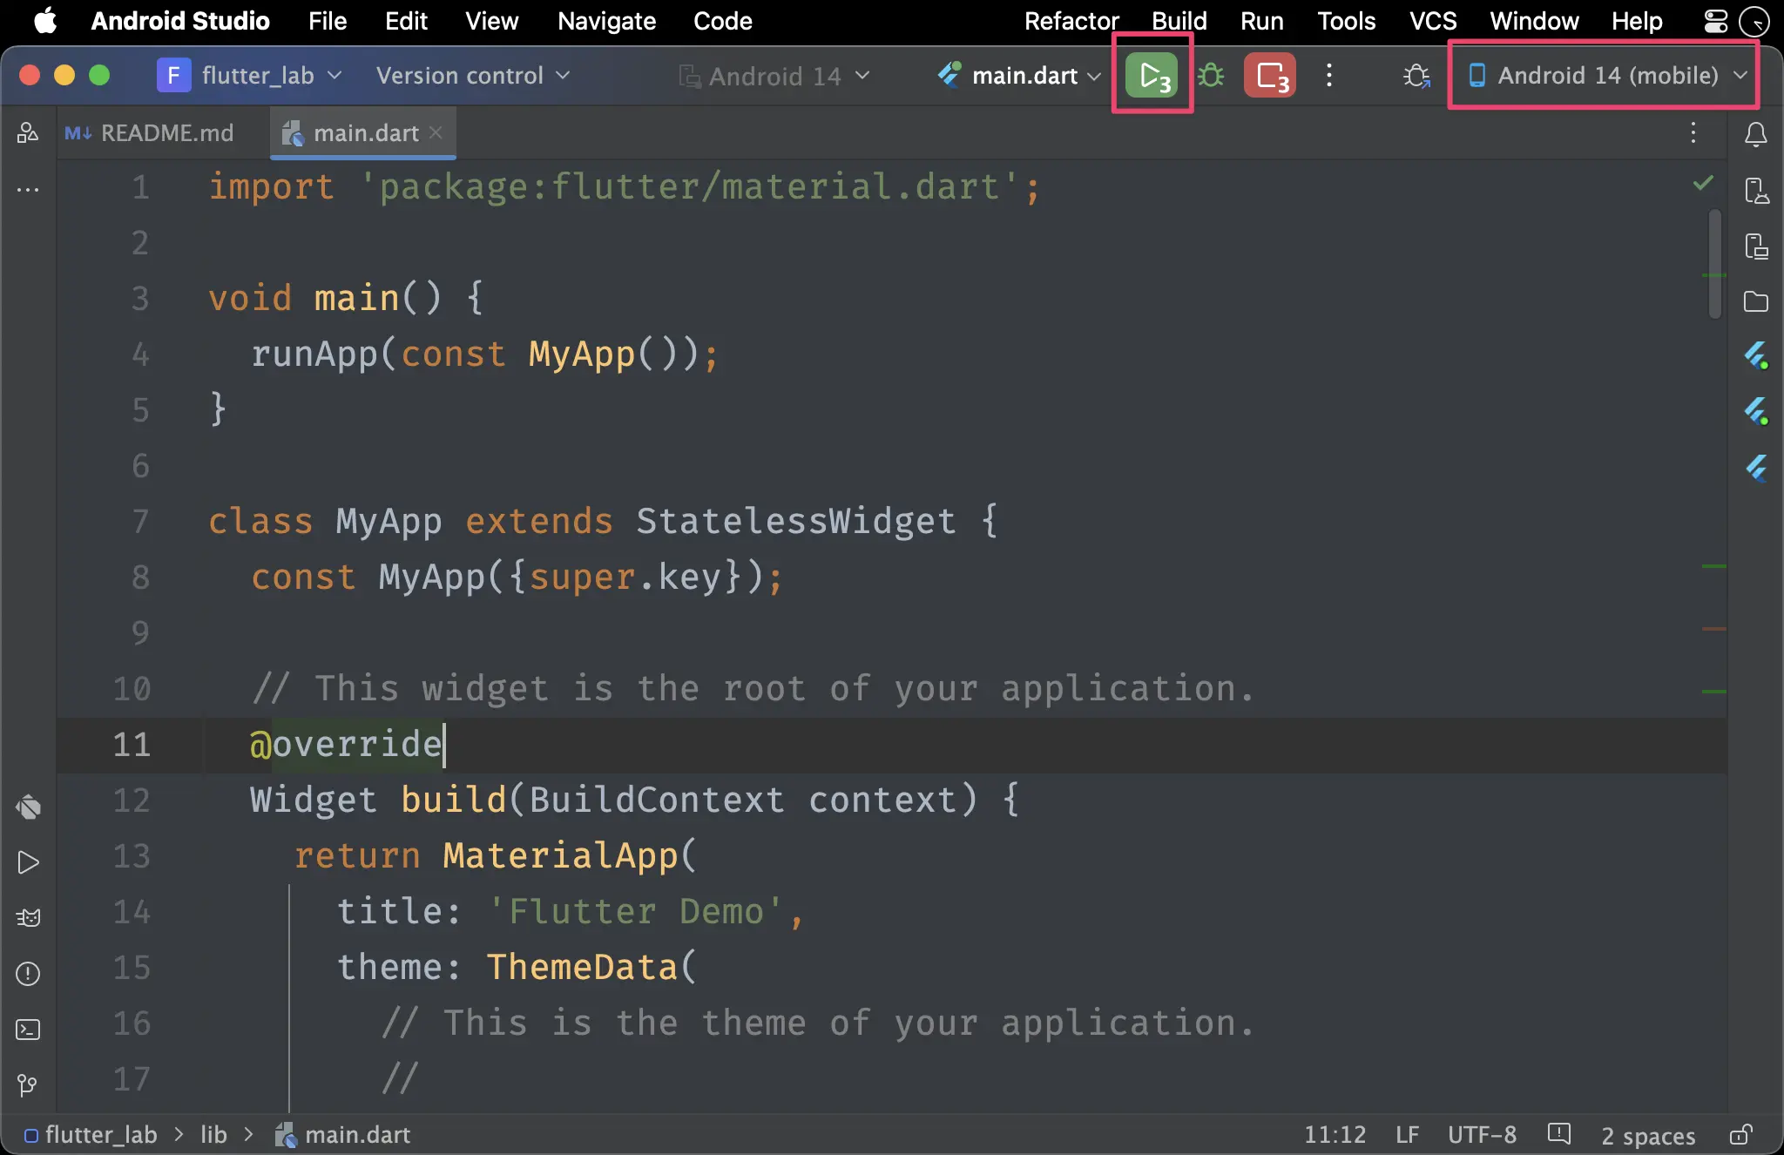Click the Apple menu icon
The width and height of the screenshot is (1784, 1155).
point(45,20)
